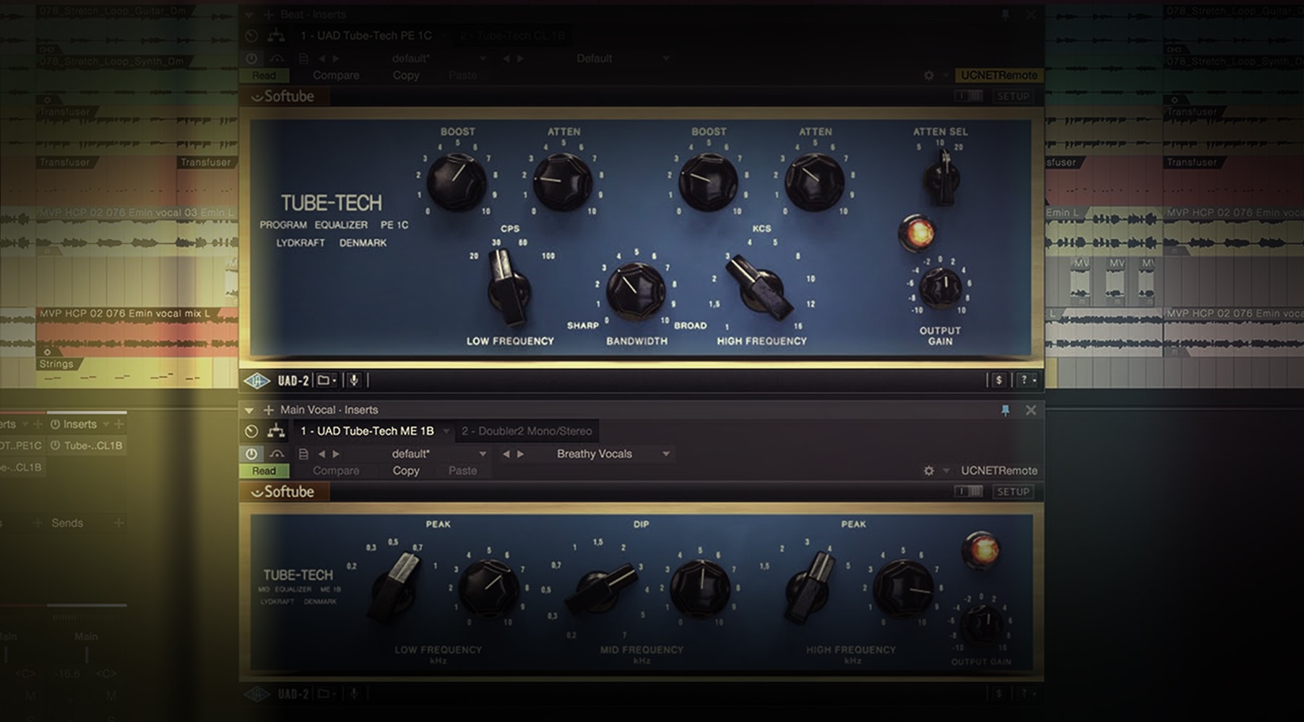Click the question mark help icon on the UAD-2 bar
Screen dimensions: 1304x722
click(x=1024, y=378)
